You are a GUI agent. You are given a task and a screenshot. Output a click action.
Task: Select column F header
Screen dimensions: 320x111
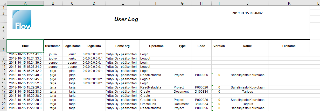[x=156, y=3]
